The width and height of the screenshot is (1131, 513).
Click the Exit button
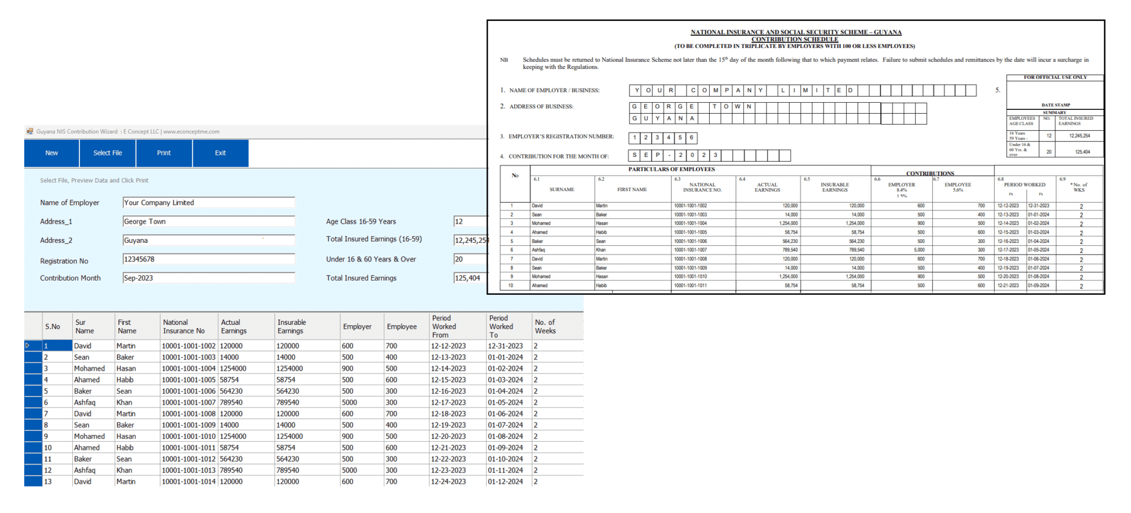[x=220, y=153]
